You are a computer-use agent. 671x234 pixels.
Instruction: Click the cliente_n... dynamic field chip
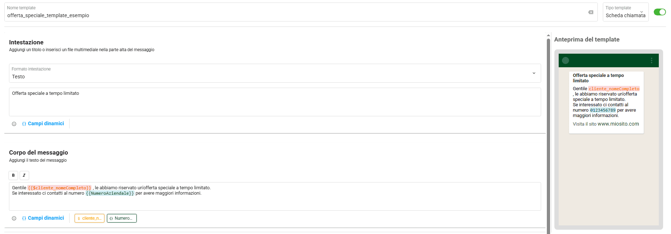click(x=89, y=218)
